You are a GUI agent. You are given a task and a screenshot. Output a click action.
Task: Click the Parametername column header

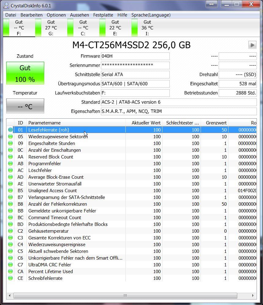point(76,123)
